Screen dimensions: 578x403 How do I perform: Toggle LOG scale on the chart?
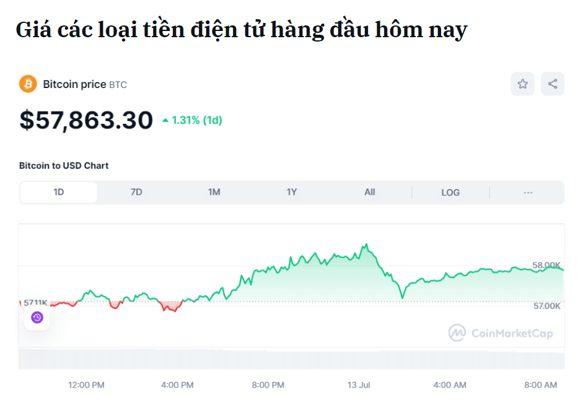point(450,193)
